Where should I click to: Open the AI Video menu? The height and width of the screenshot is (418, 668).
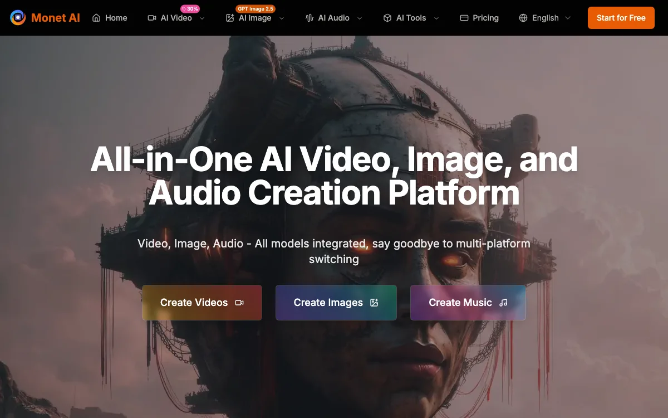176,18
